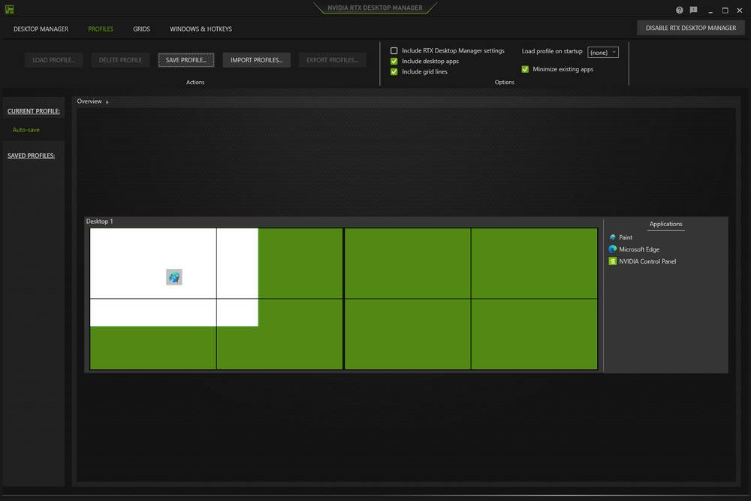751x501 pixels.
Task: Open the Load profile on startup dropdown
Action: coord(604,52)
